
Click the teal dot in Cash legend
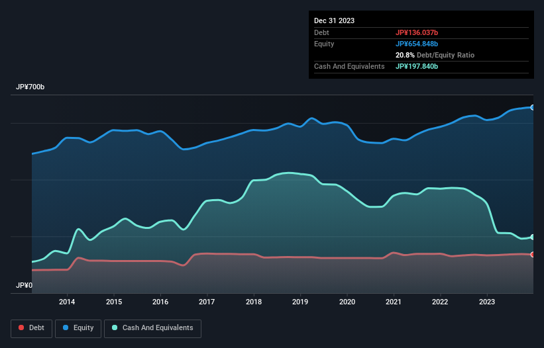(x=115, y=328)
